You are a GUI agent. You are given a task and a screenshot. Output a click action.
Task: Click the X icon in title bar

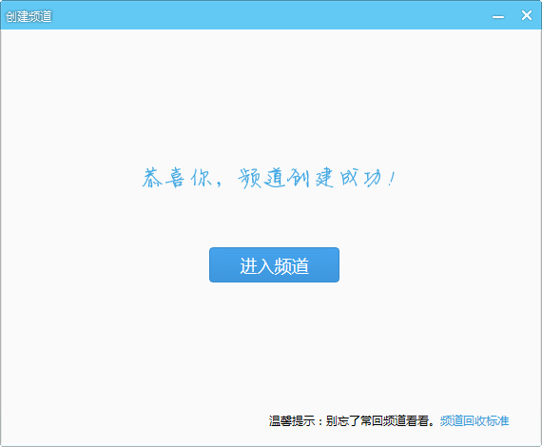coord(527,15)
